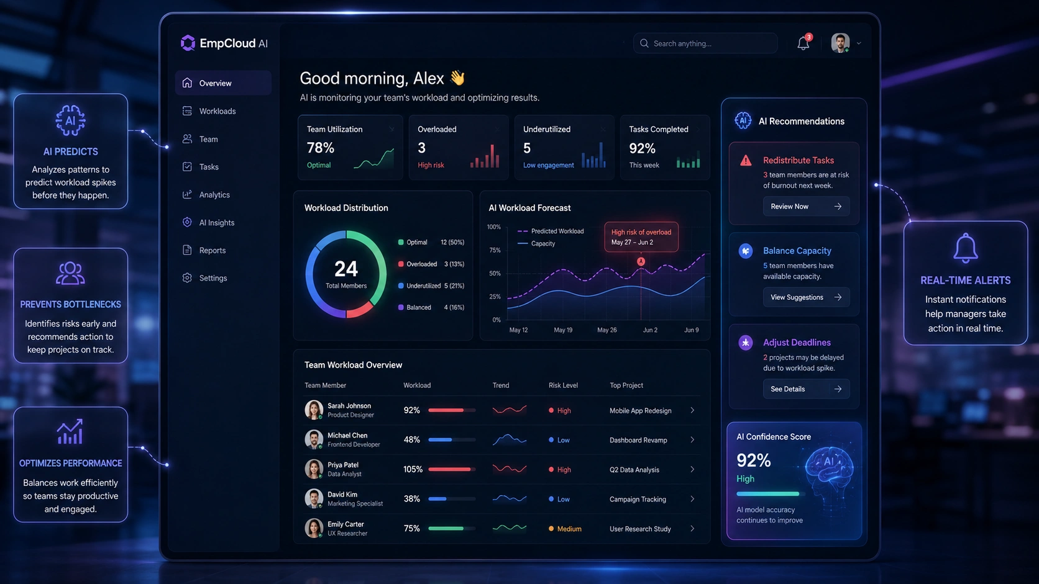Click the AI Recommendations header icon
This screenshot has height=584, width=1039.
(x=743, y=120)
